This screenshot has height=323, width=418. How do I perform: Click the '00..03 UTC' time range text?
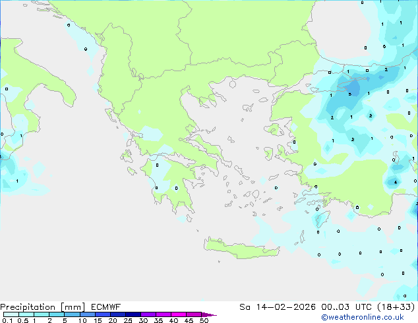(x=347, y=307)
